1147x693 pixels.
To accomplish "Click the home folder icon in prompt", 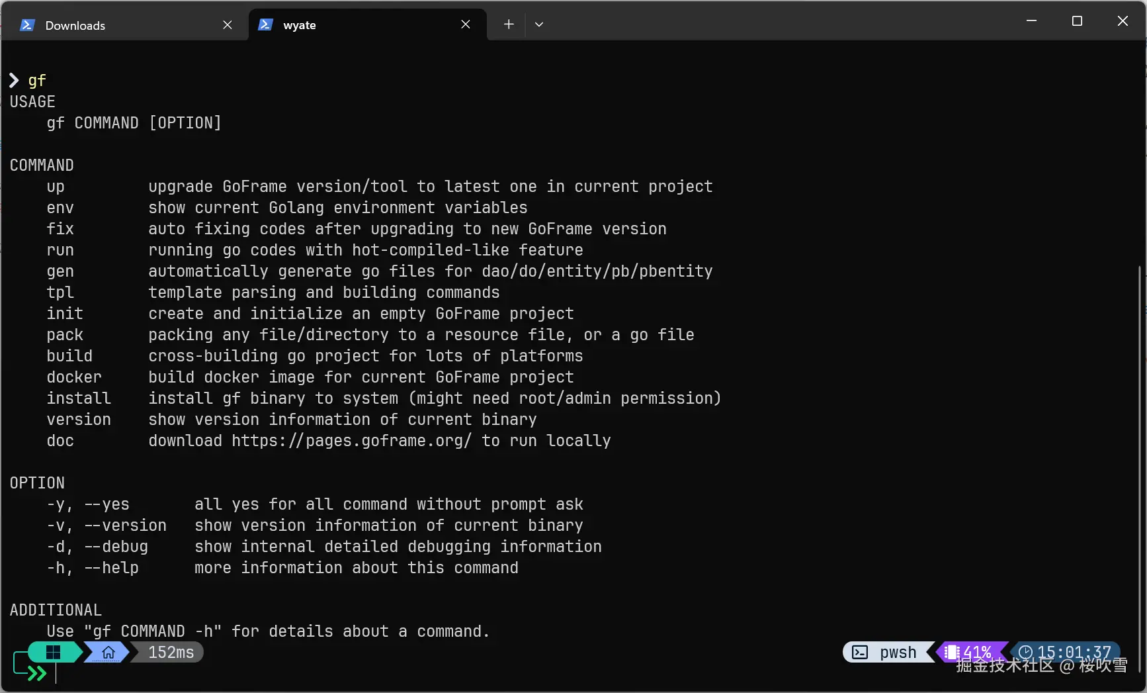I will [108, 653].
